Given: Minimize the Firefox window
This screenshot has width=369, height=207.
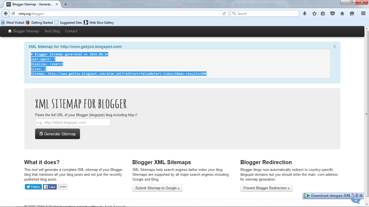Looking at the screenshot, I should (344, 2).
